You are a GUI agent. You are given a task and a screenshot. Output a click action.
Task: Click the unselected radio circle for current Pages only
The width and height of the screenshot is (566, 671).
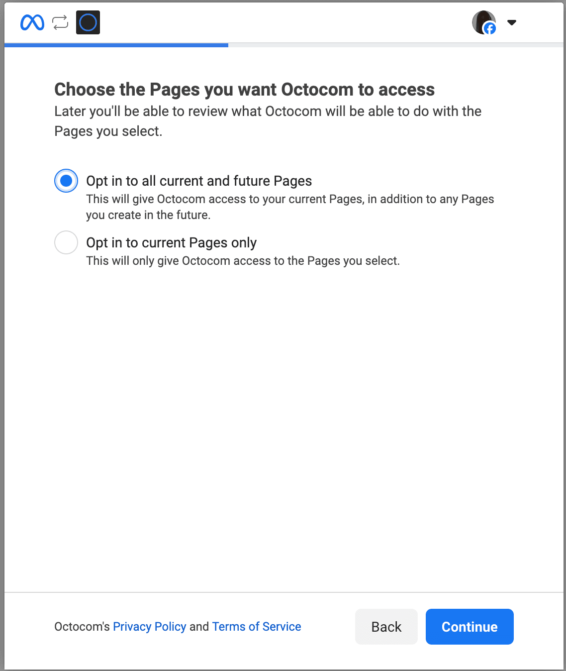click(66, 242)
